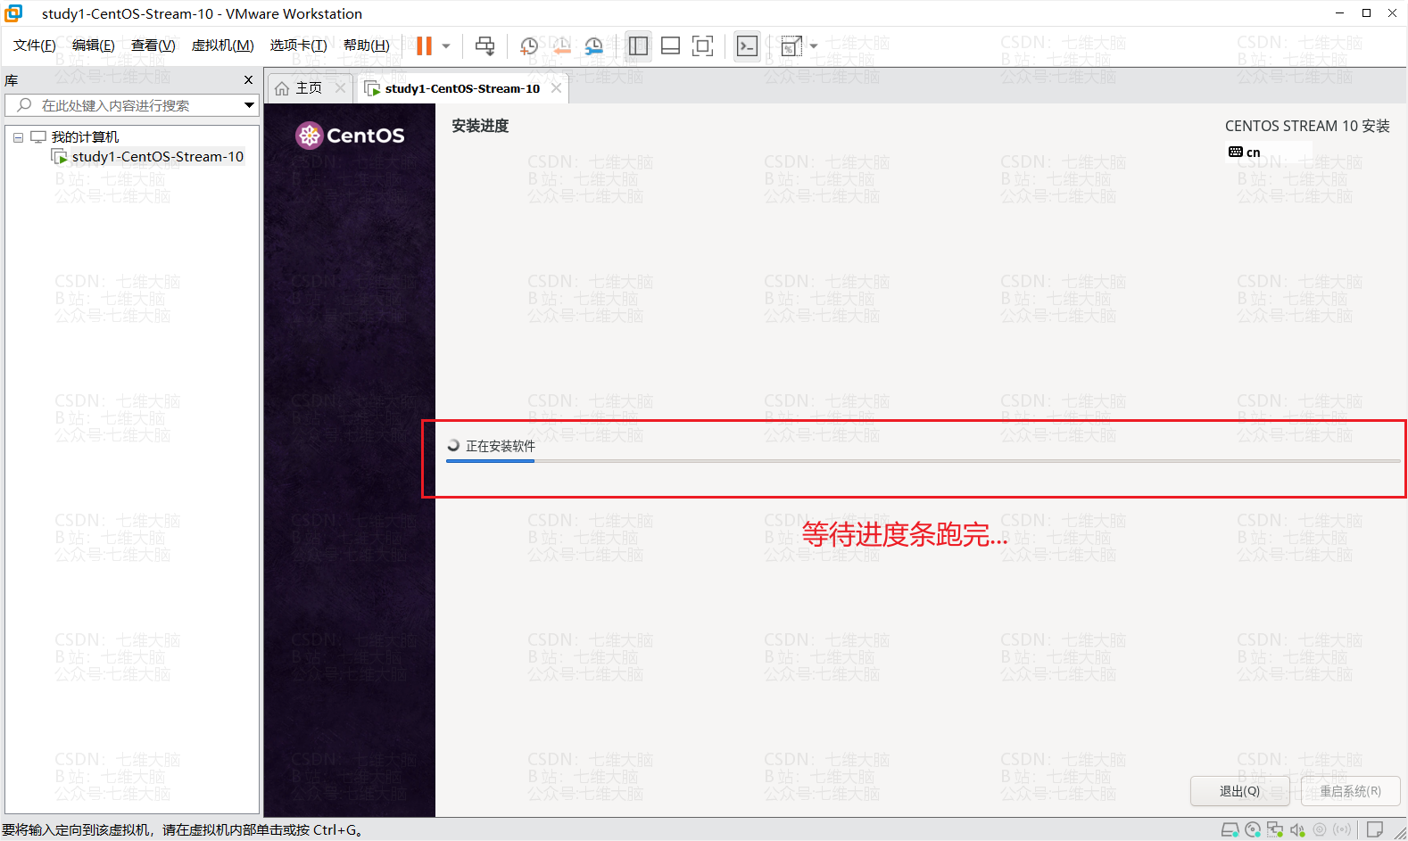This screenshot has height=841, width=1408.
Task: Close the 主页 tab
Action: (340, 87)
